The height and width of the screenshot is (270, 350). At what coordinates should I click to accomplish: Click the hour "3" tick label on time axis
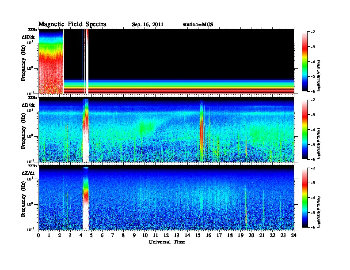pyautogui.click(x=70, y=236)
